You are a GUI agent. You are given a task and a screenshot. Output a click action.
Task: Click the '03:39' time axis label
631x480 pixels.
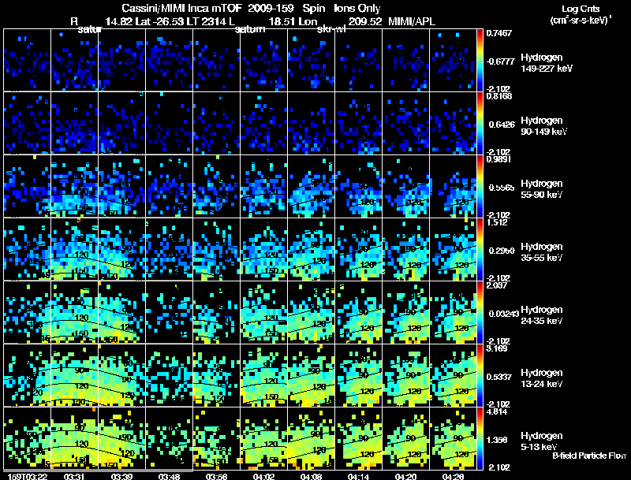(x=121, y=476)
